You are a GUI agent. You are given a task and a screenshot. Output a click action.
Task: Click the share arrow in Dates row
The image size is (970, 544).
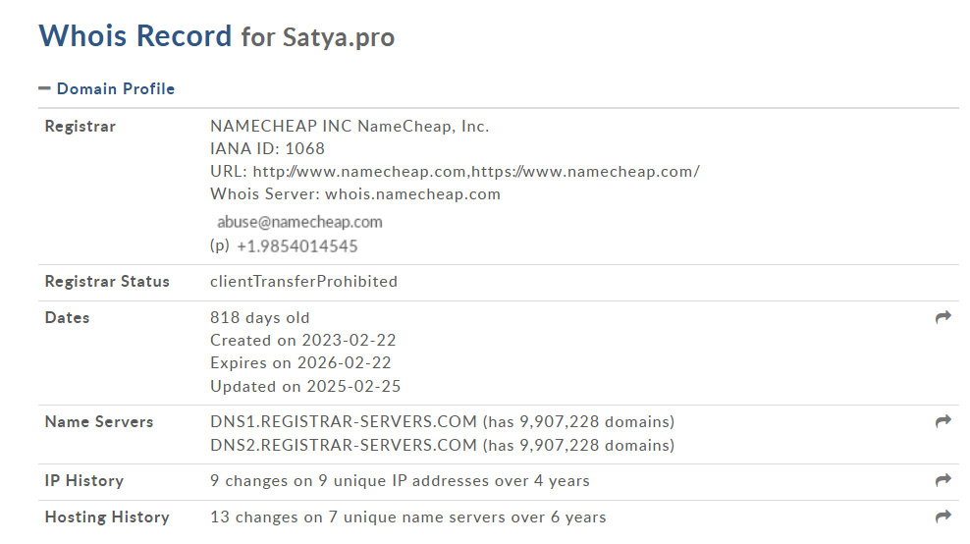[x=943, y=317]
